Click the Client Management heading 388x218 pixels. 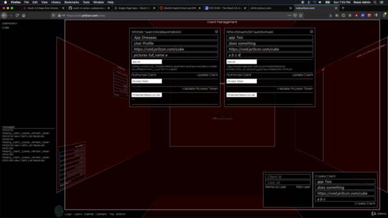pyautogui.click(x=222, y=22)
